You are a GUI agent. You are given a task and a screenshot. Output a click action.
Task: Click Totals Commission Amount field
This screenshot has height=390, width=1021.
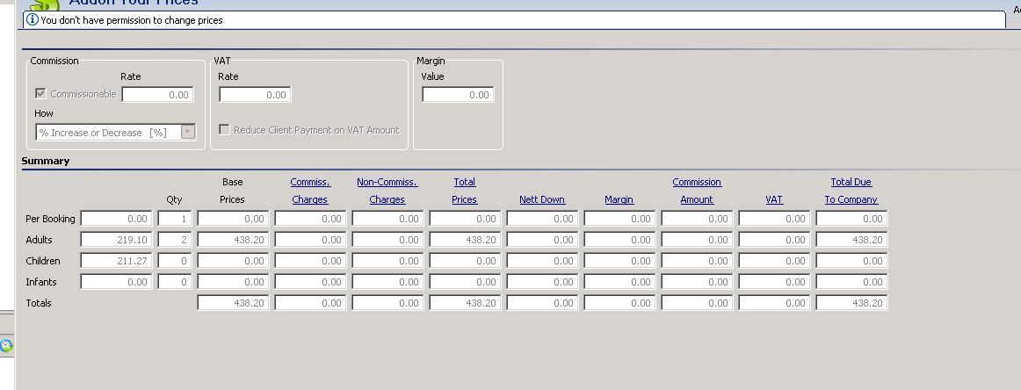click(697, 303)
